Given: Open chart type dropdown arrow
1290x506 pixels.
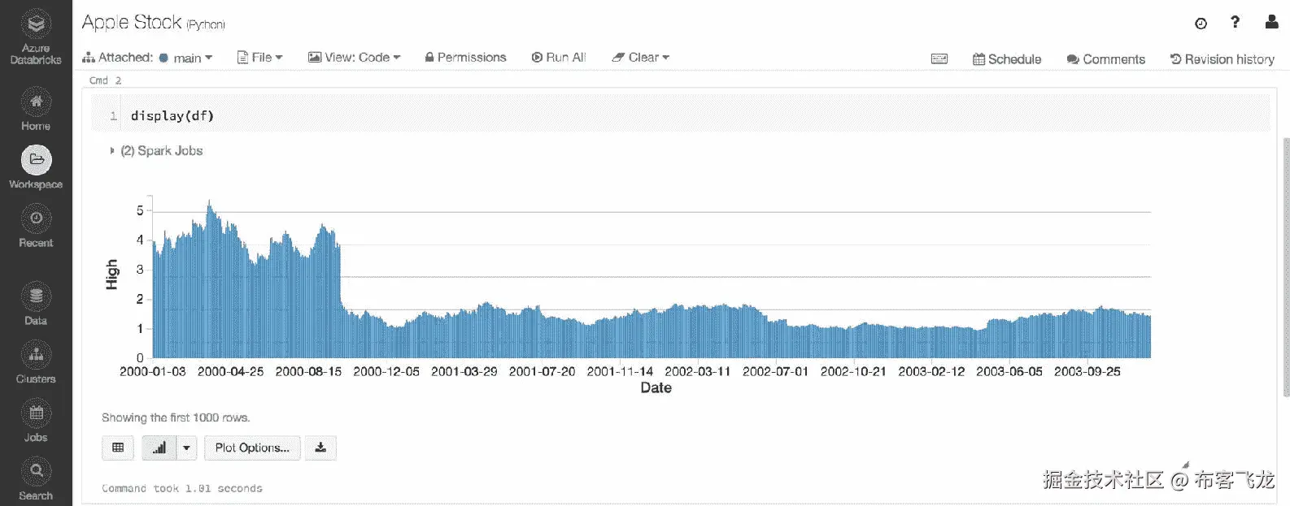Looking at the screenshot, I should tap(186, 448).
